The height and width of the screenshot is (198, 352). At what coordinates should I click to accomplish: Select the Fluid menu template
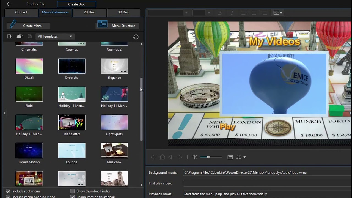click(x=29, y=94)
